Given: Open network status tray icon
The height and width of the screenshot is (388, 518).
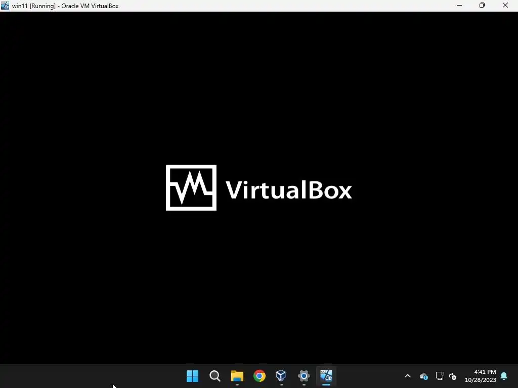Looking at the screenshot, I should 440,376.
